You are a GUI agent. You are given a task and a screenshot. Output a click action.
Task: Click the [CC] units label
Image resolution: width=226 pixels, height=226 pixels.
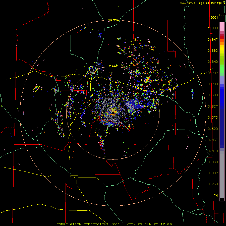pyautogui.click(x=214, y=17)
